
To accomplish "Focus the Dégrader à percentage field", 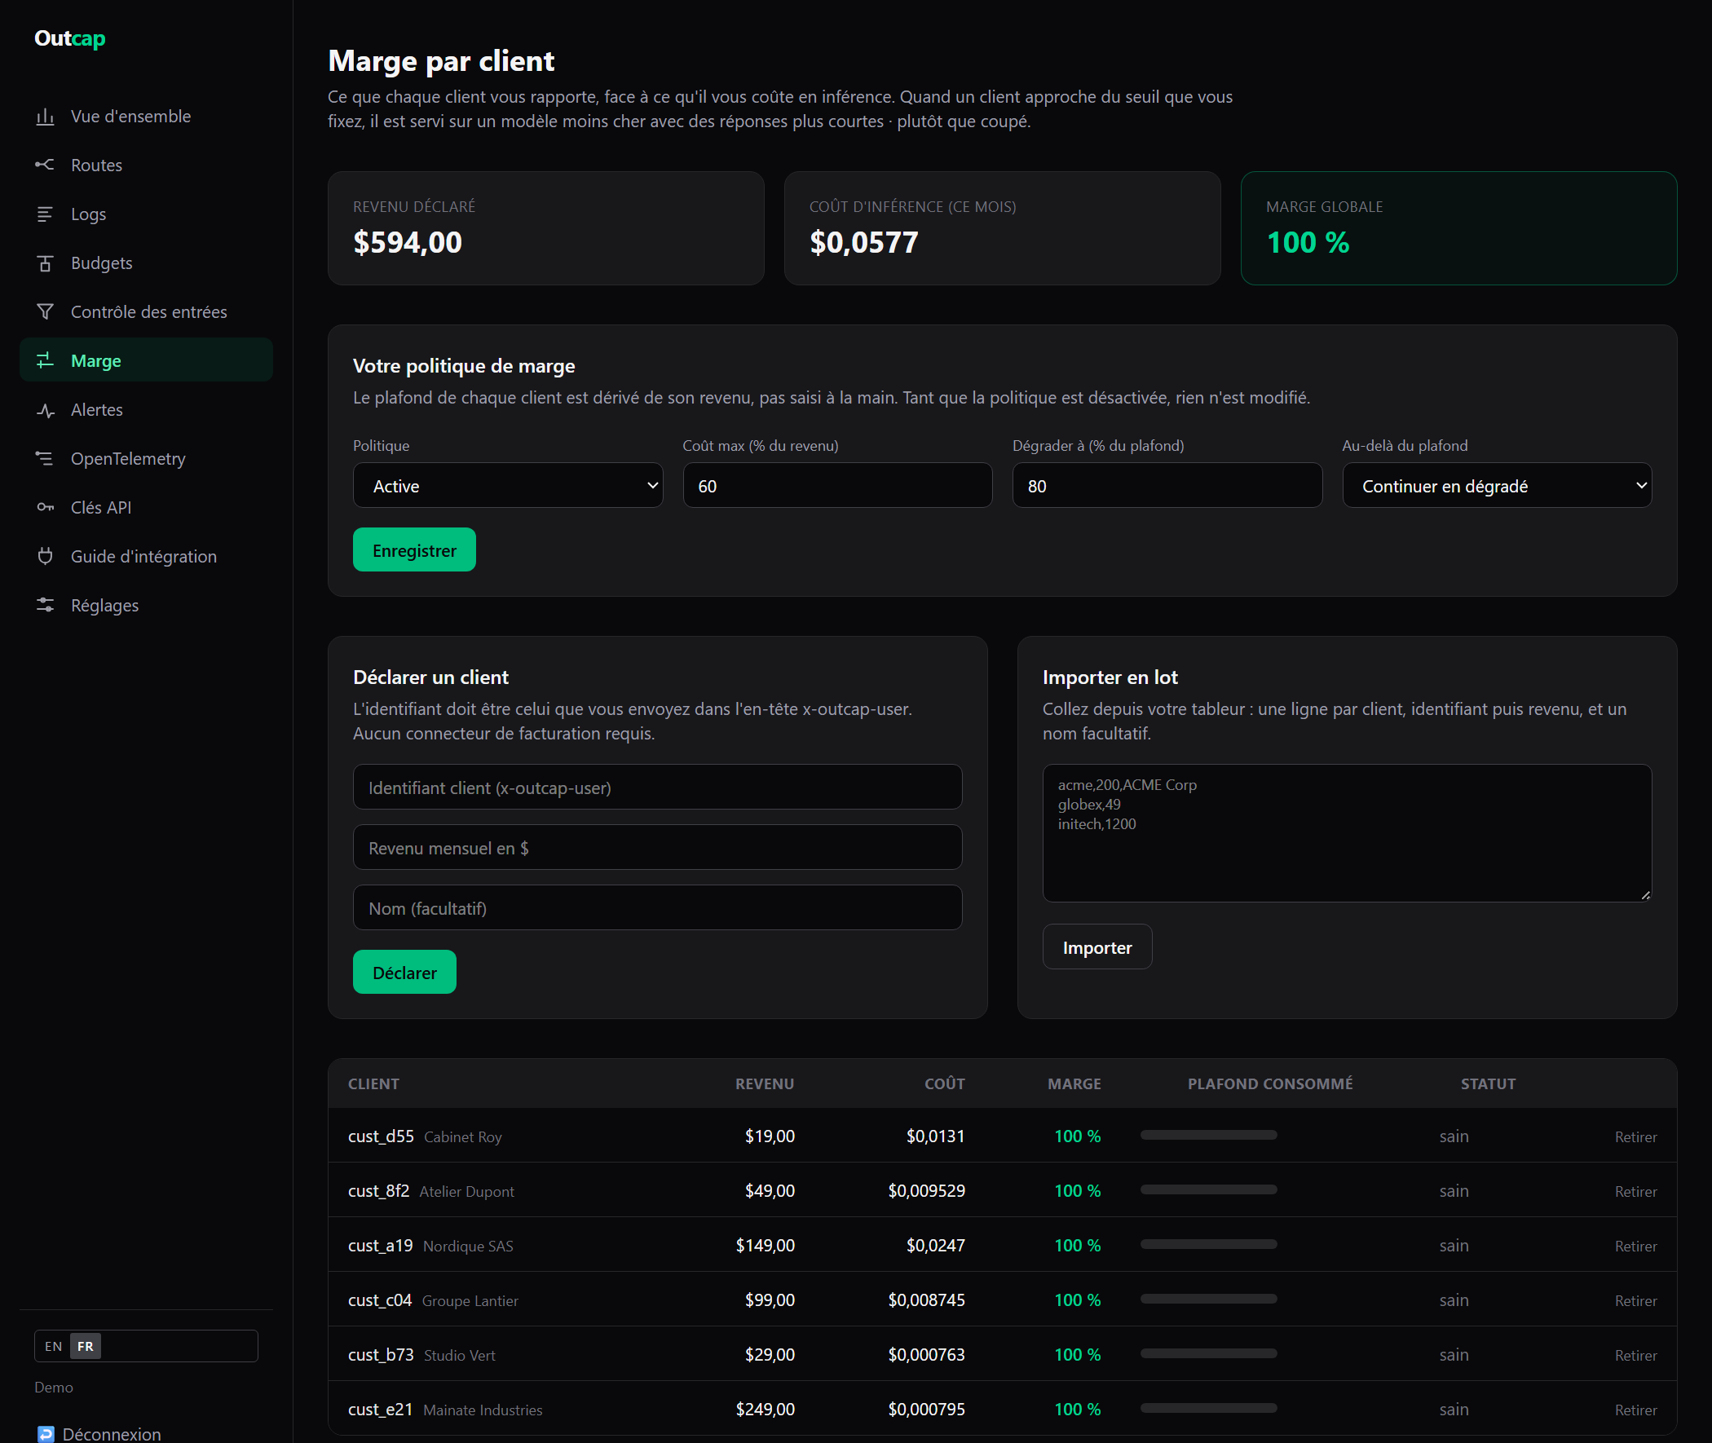I will pos(1167,486).
